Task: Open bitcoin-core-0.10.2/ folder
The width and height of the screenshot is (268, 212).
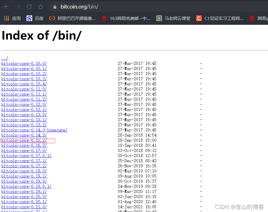Action: pyautogui.click(x=24, y=74)
